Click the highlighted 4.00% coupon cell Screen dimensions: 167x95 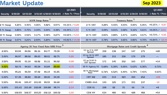[5, 67]
